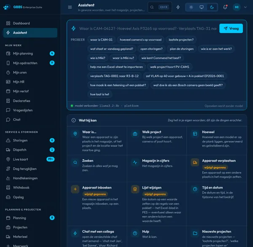Click the Handtekeningen signature icon
Viewport: 253px width, 247px height.
coord(8,178)
